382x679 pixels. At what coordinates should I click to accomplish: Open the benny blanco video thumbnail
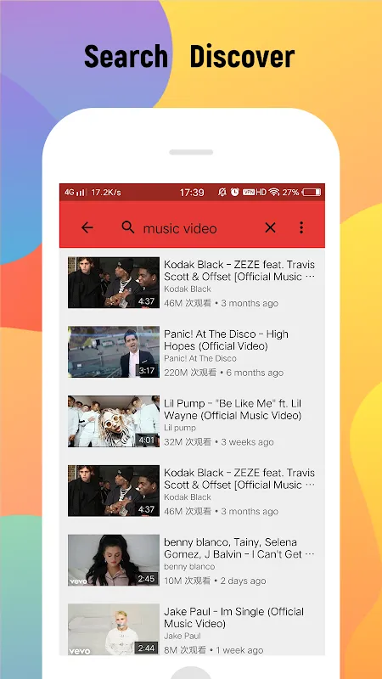[114, 560]
